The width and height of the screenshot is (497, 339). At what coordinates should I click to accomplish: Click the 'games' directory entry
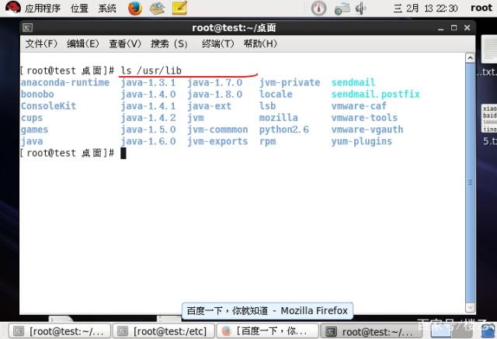tap(34, 130)
